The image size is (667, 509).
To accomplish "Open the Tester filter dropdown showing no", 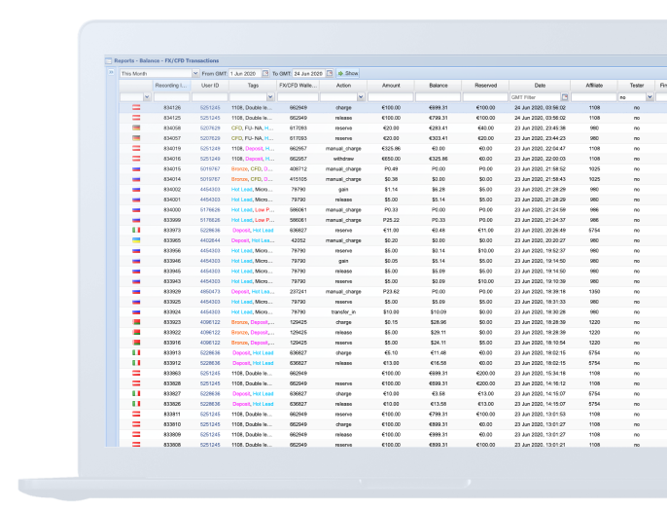I will [649, 97].
